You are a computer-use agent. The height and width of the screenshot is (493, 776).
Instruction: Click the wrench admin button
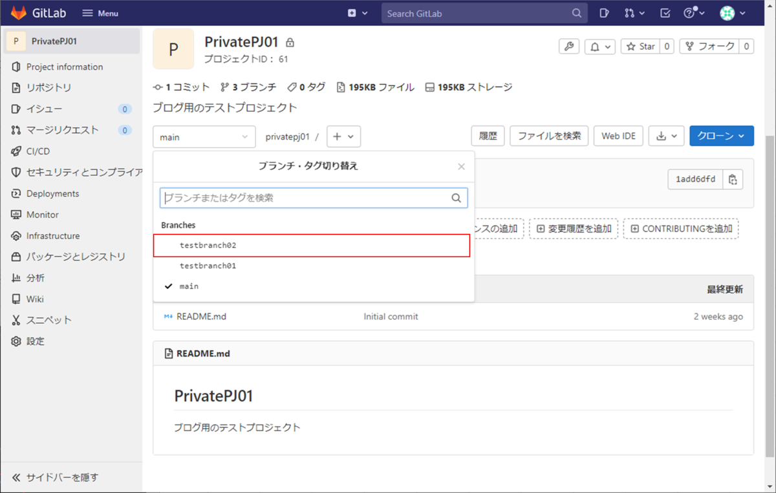click(x=569, y=47)
